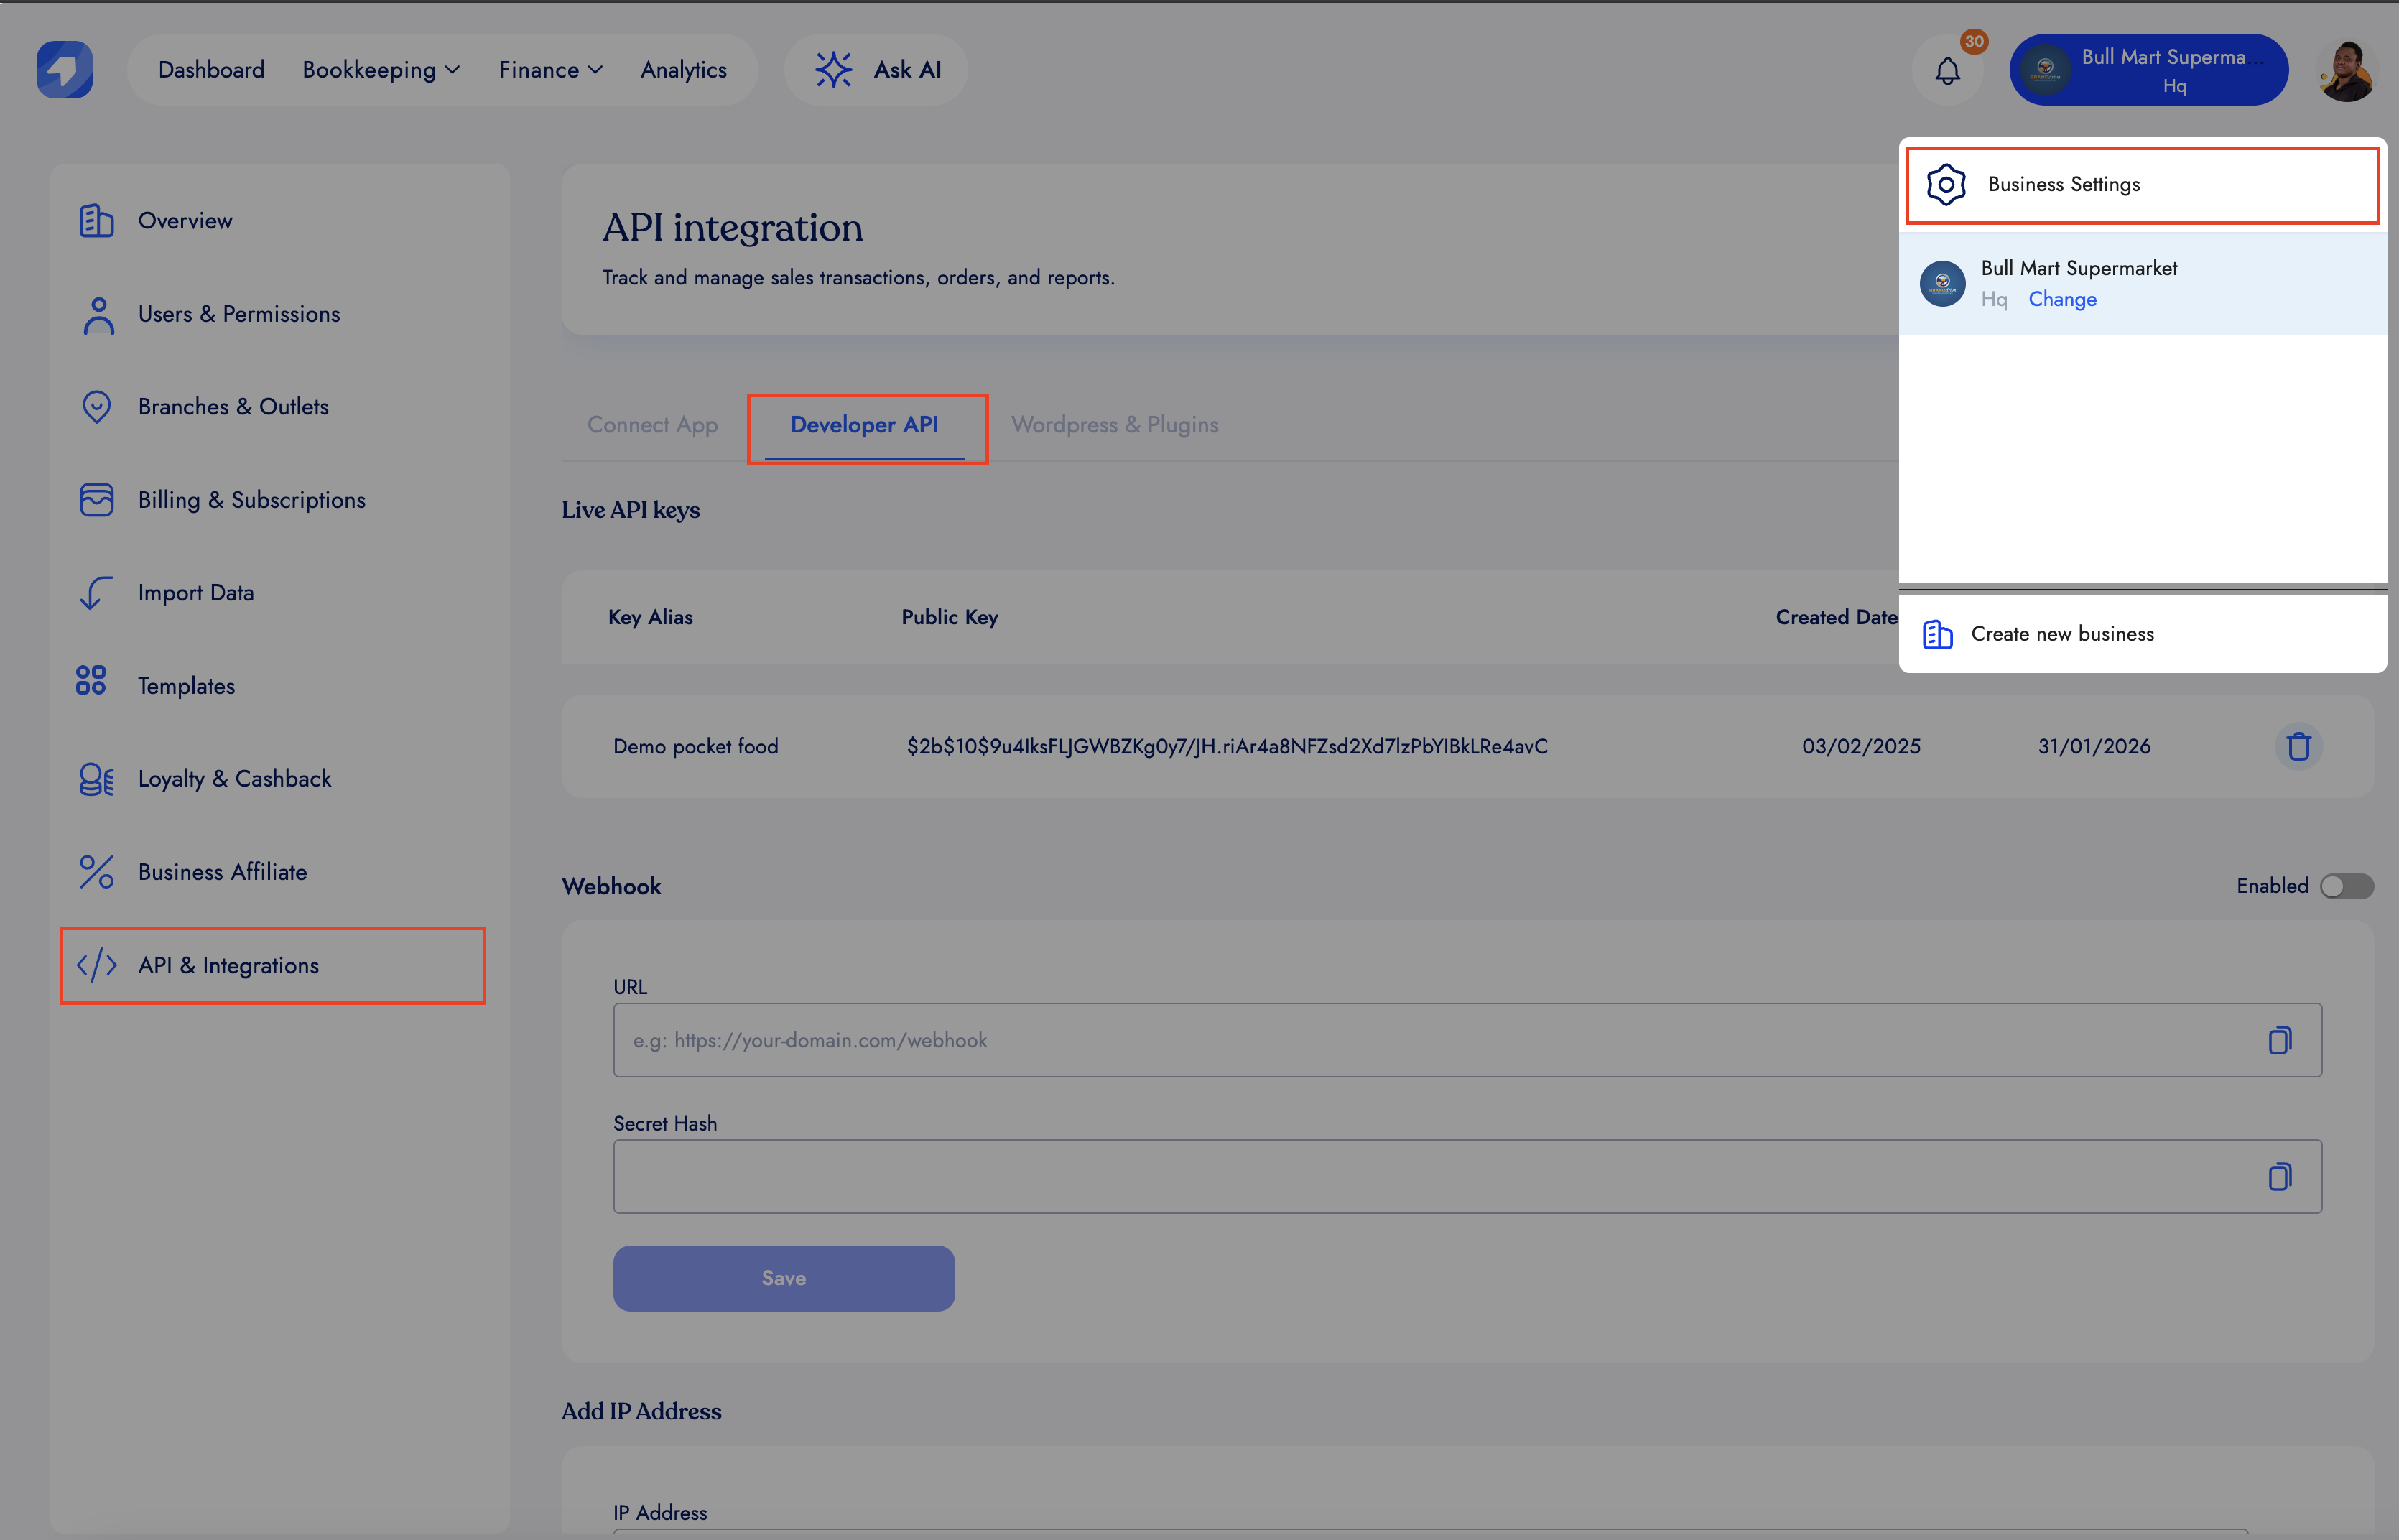Viewport: 2399px width, 1540px height.
Task: Open the Loyalty & Cashback sidebar item
Action: point(234,779)
